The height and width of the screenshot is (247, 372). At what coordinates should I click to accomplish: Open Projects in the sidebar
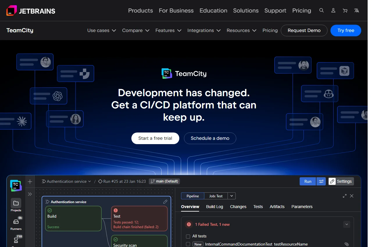tap(16, 205)
